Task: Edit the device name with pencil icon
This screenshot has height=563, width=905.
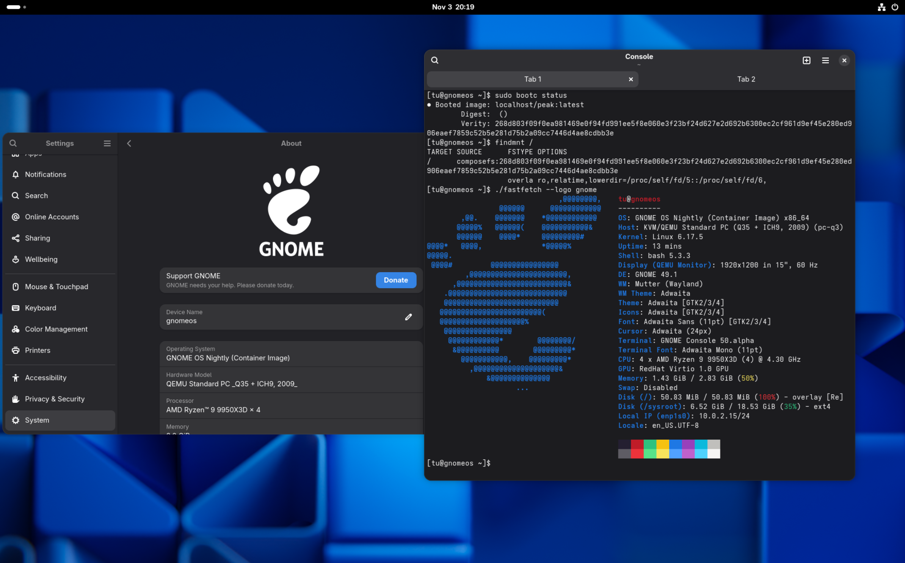Action: click(x=408, y=317)
